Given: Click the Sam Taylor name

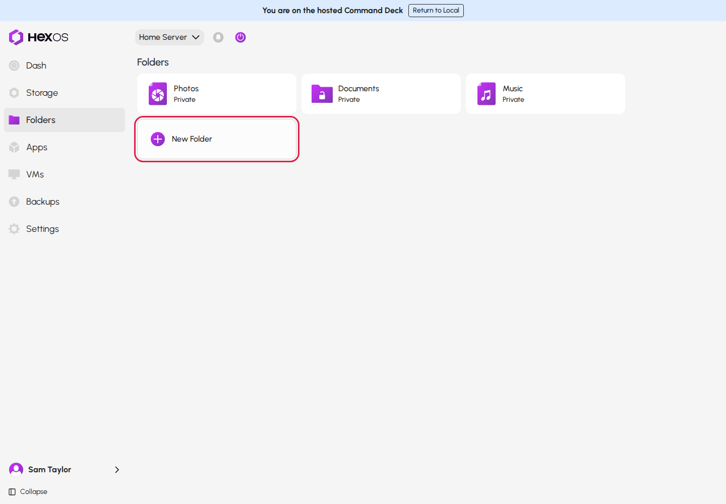Looking at the screenshot, I should point(49,470).
